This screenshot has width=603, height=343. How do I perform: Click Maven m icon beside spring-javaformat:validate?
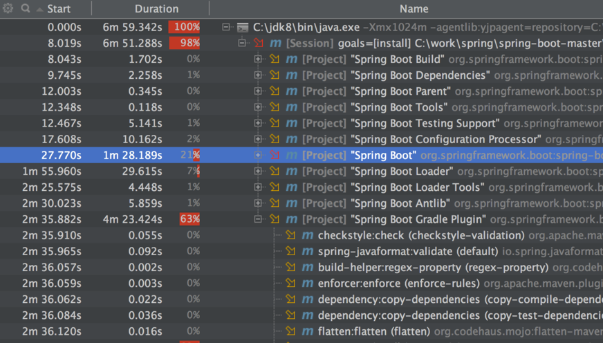pos(307,252)
